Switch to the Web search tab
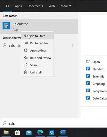This screenshot has height=137, width=107. coord(52,6)
